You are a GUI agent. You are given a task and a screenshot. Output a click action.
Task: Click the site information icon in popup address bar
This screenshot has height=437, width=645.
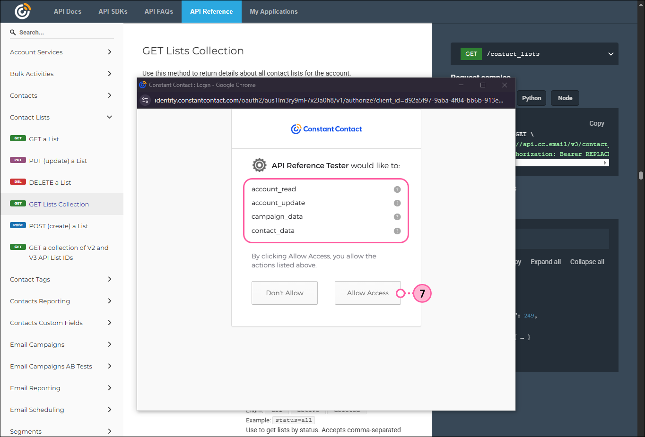146,100
